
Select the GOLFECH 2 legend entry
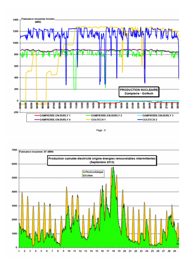(x=147, y=120)
